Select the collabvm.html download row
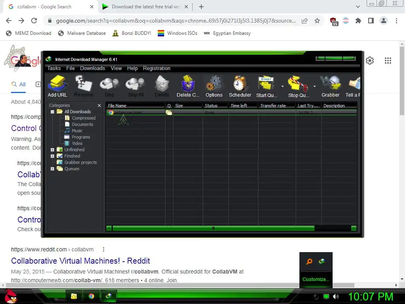Screen dimensions: 405x304 231,112
